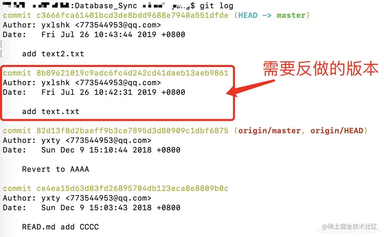Select the commit hash 8b89621019c9 in red box
384x237 pixels.
[132, 73]
